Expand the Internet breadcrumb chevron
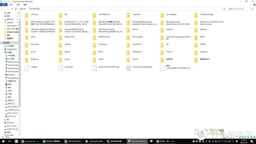Screen dimensions: 256x144 click(27, 9)
